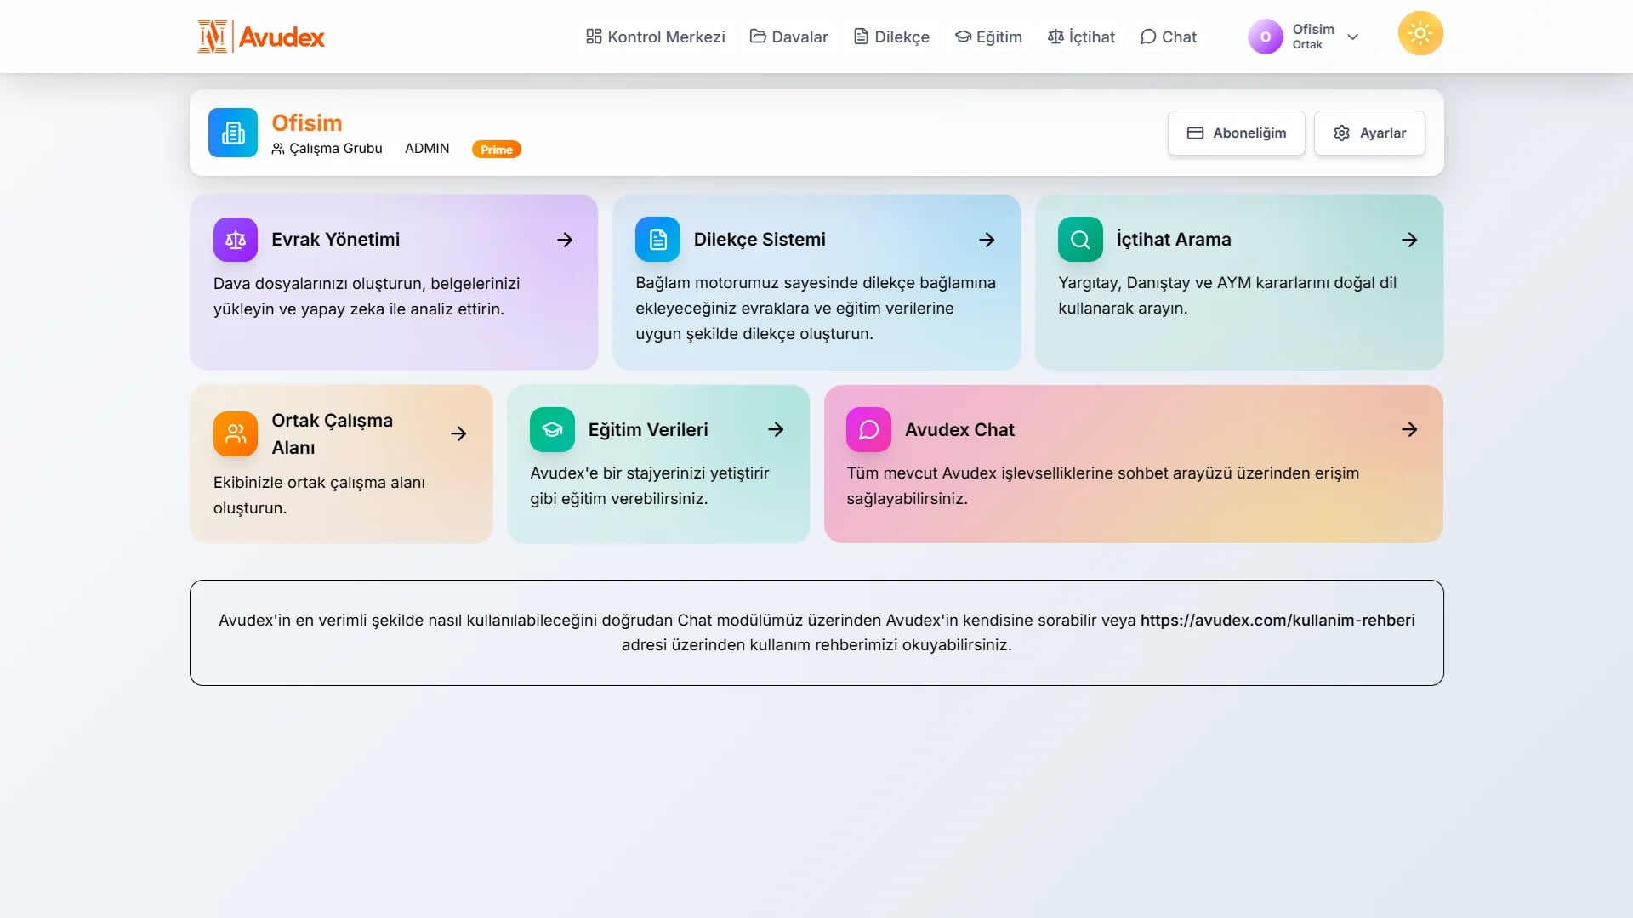Click the arrow on the Avudex Chat card

pyautogui.click(x=1409, y=429)
